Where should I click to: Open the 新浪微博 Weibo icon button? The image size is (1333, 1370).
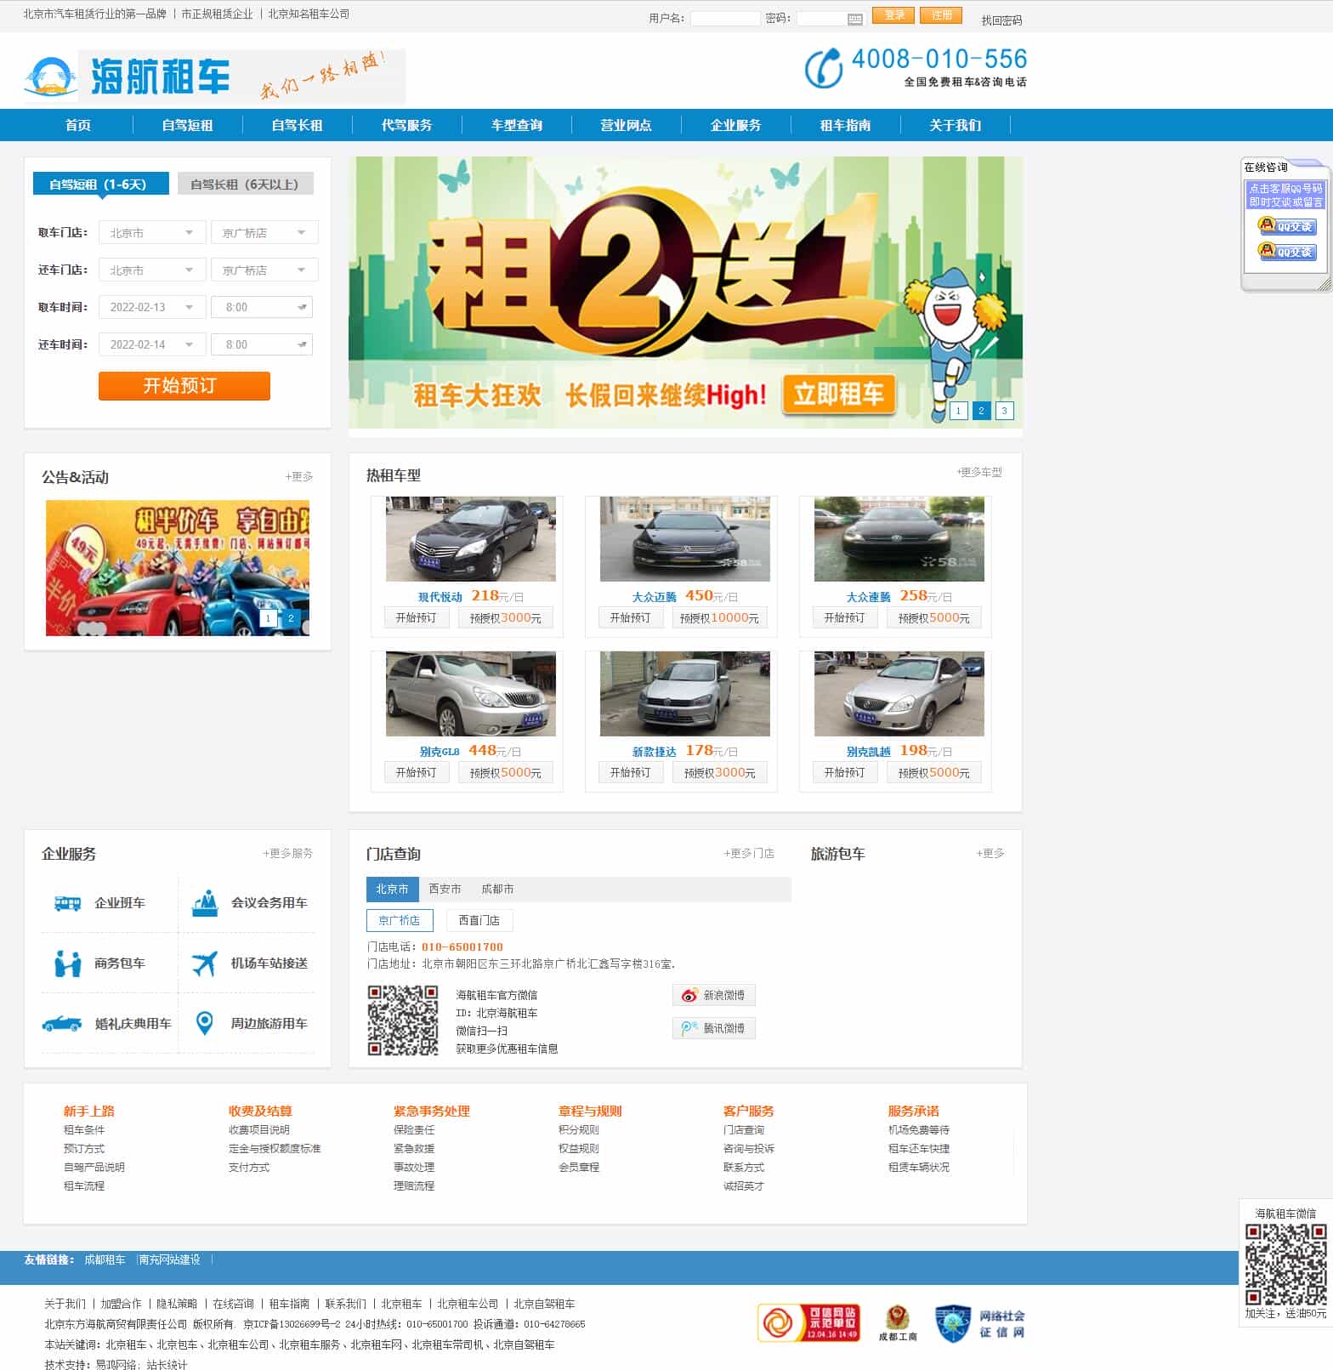click(714, 996)
